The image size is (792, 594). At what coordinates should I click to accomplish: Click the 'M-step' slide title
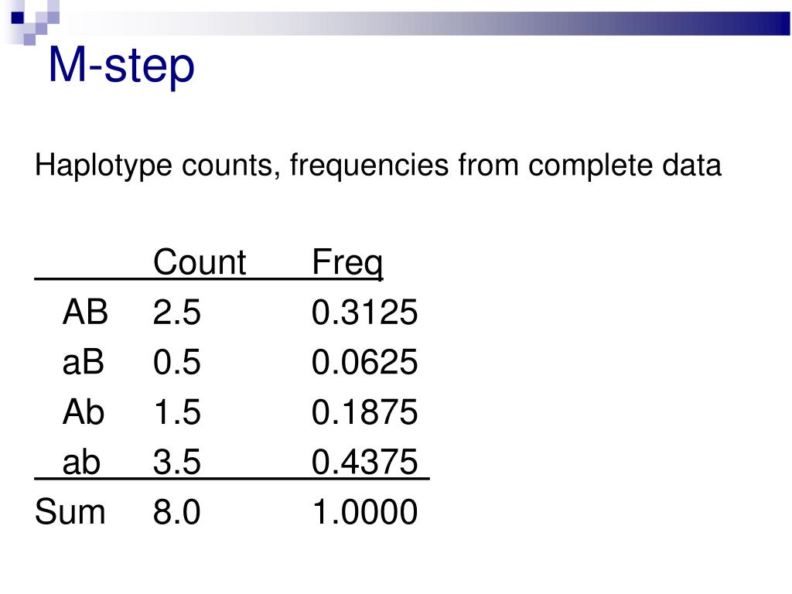[121, 67]
